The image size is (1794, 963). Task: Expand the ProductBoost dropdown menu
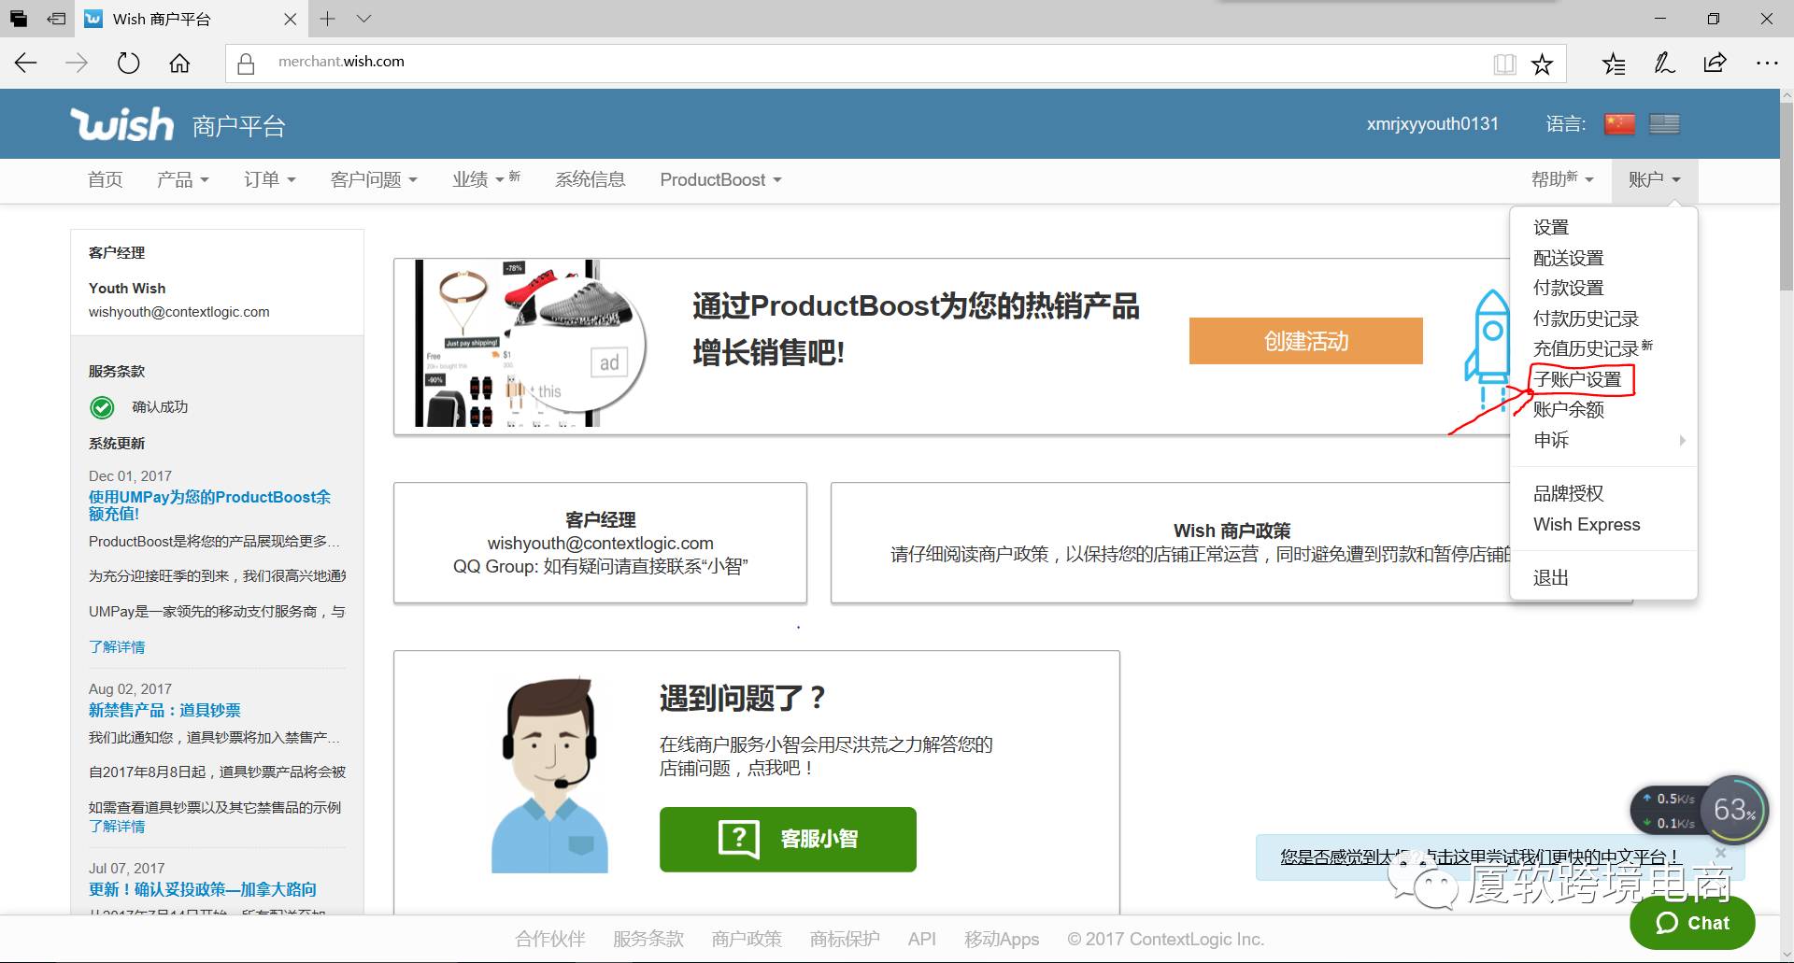pyautogui.click(x=720, y=179)
